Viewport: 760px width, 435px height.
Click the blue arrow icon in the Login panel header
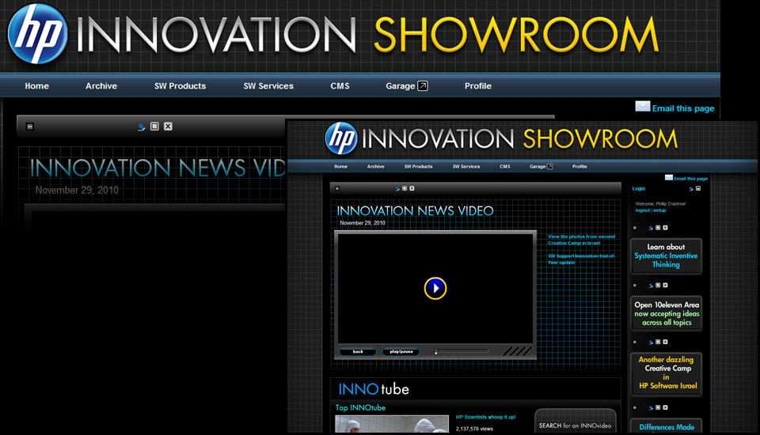690,189
